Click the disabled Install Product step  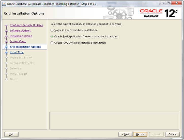click(19, 74)
